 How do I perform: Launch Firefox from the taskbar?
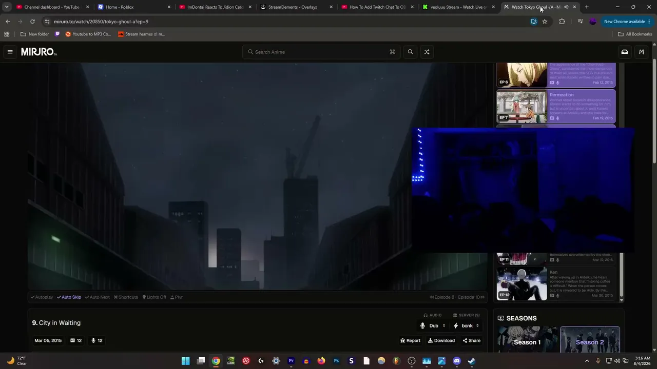click(x=321, y=361)
